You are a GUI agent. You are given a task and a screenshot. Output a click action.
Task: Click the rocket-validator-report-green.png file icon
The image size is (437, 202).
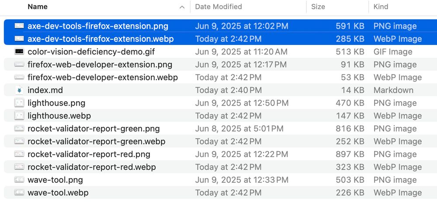[x=19, y=128]
